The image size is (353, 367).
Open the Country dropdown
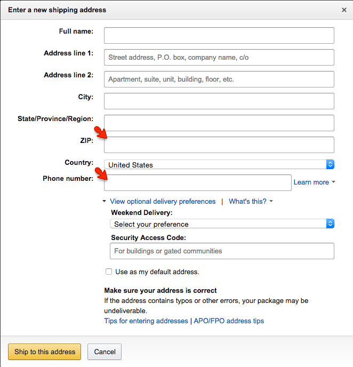(x=219, y=165)
